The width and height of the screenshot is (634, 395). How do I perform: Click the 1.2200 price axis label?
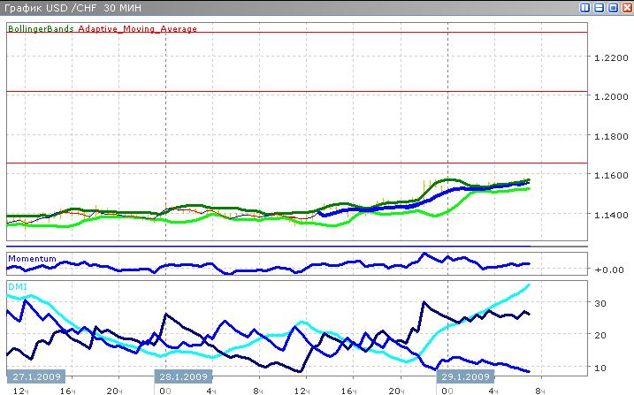coord(608,58)
